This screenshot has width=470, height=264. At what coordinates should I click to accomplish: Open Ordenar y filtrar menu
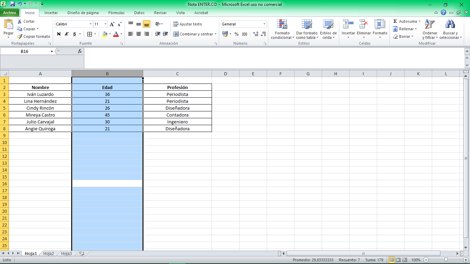(x=430, y=29)
